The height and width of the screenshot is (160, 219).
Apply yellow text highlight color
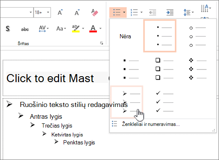76,29
